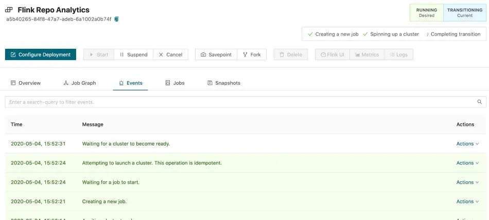Open Actions dropdown for 'Waiting for a cluster to become ready'
The height and width of the screenshot is (220, 489).
click(x=467, y=143)
